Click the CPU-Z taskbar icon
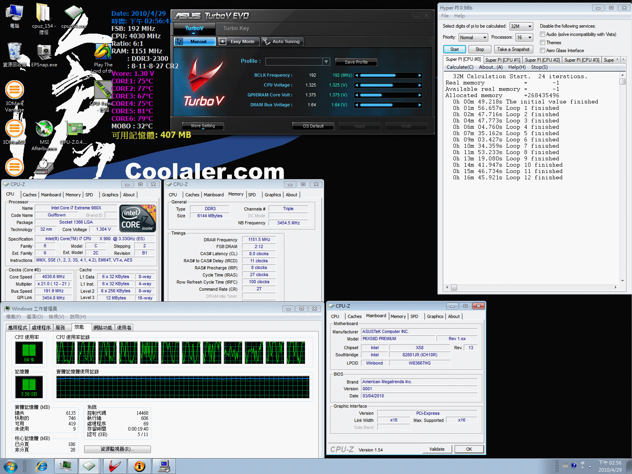 (x=89, y=466)
